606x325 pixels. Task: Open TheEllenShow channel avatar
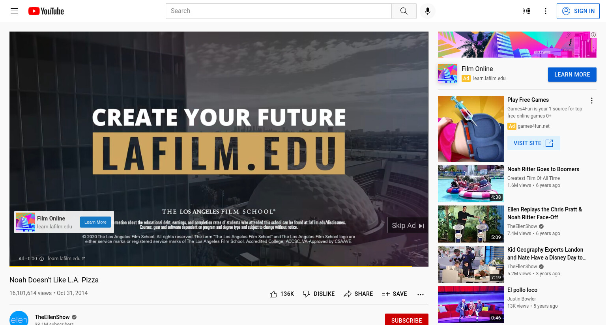pos(19,319)
